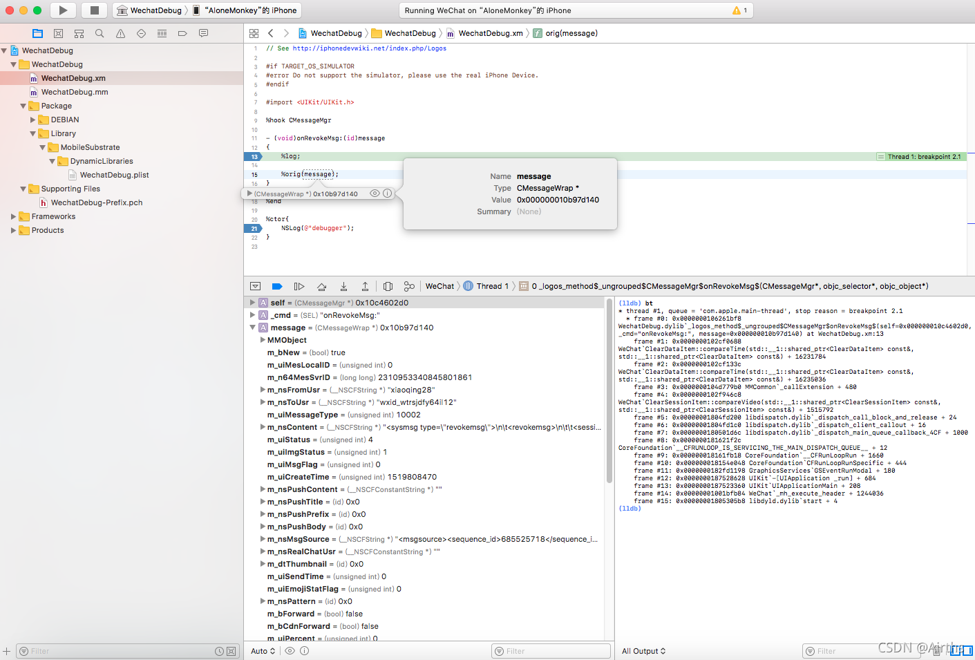Go back with the editor back arrow
The image size is (975, 660).
271,33
